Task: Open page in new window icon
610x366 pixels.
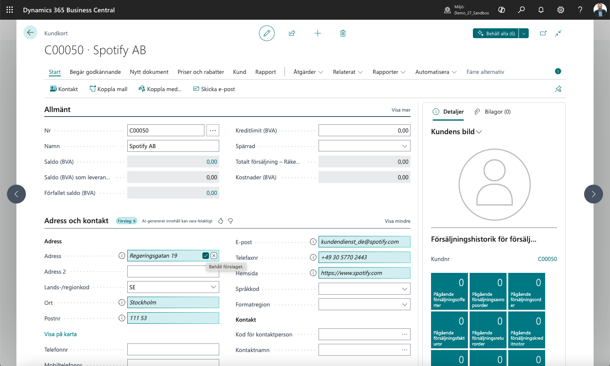Action: pos(543,33)
